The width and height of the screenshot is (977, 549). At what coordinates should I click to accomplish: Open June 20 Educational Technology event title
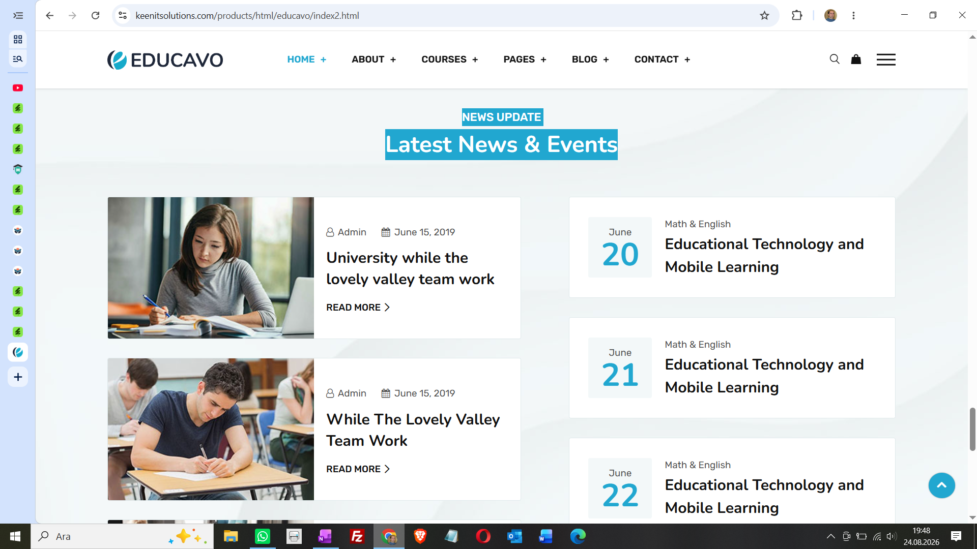(x=764, y=255)
